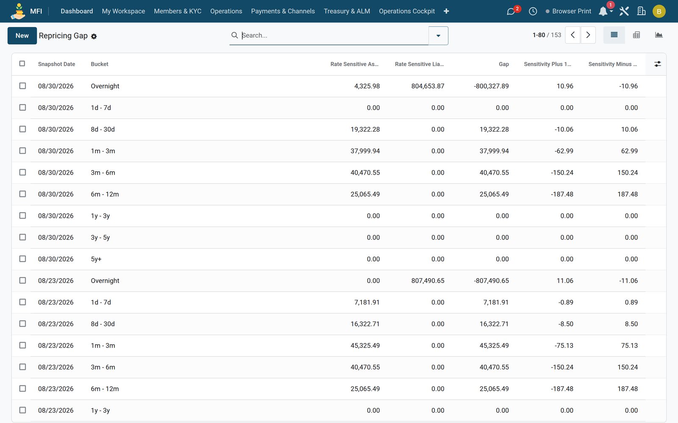Sort by Snapshot Date column header
678x423 pixels.
[56, 64]
